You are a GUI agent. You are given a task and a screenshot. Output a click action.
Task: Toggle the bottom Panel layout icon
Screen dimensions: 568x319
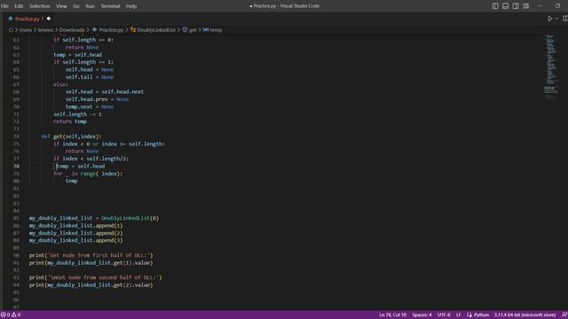pyautogui.click(x=505, y=6)
